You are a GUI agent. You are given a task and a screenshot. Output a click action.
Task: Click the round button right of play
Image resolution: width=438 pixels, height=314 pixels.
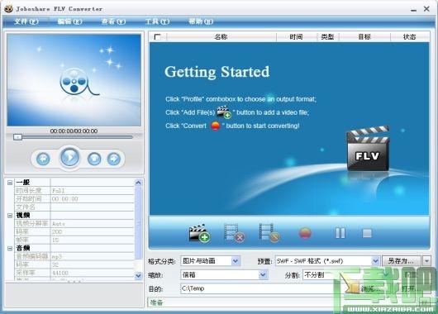[94, 159]
